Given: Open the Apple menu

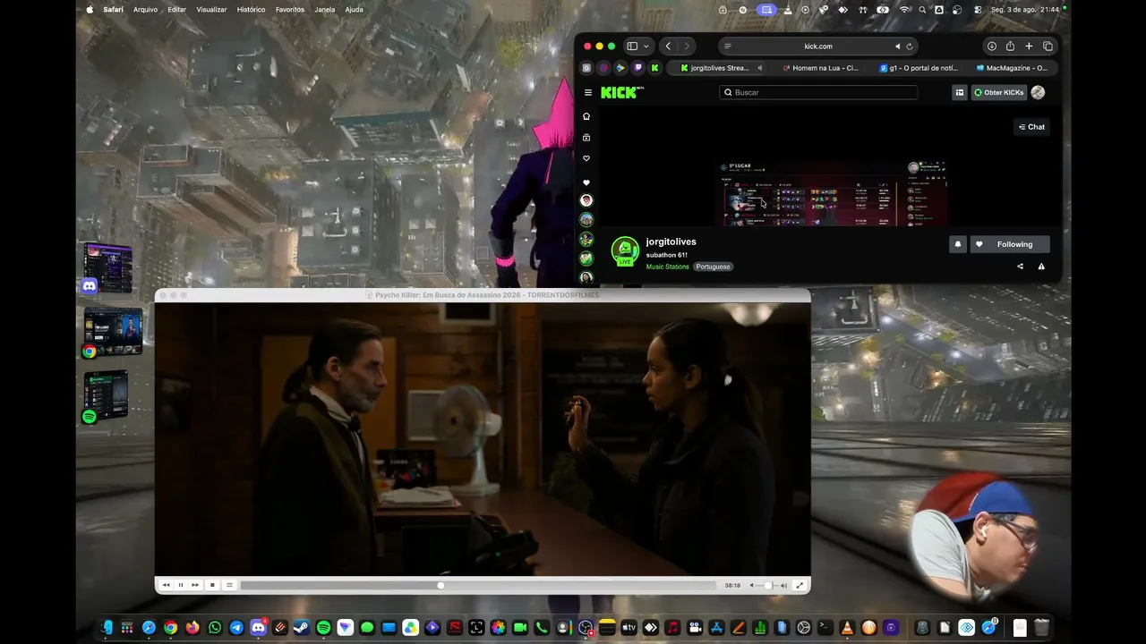Looking at the screenshot, I should point(90,10).
